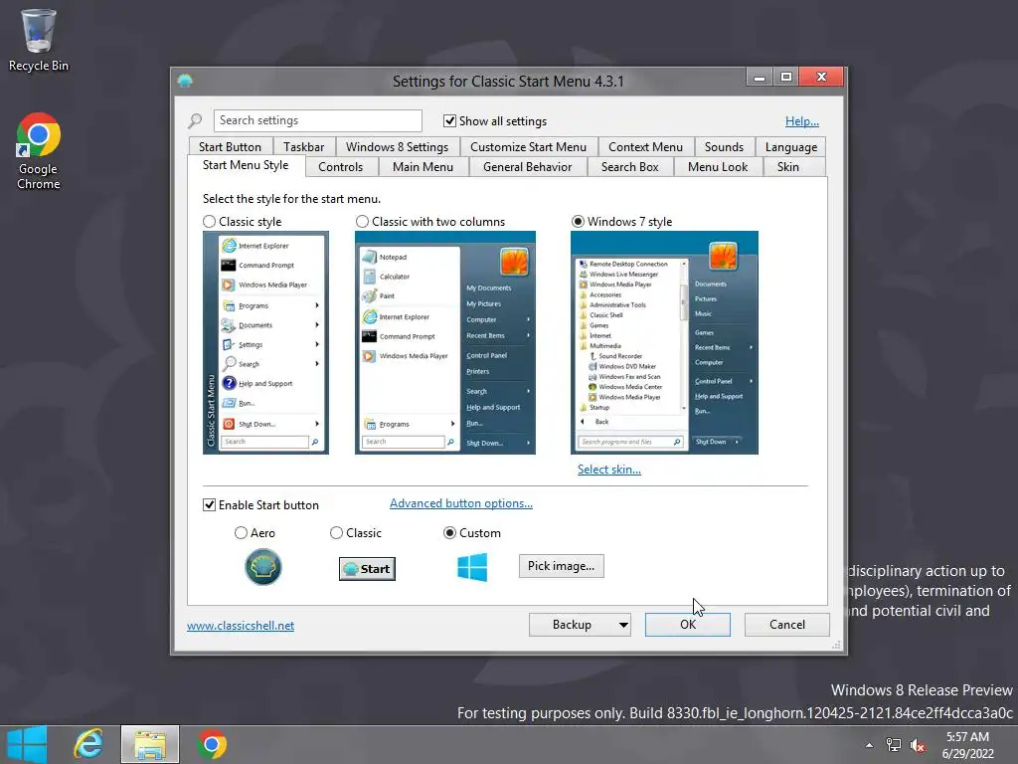Launch Internet Explorer from the taskbar

pyautogui.click(x=88, y=744)
